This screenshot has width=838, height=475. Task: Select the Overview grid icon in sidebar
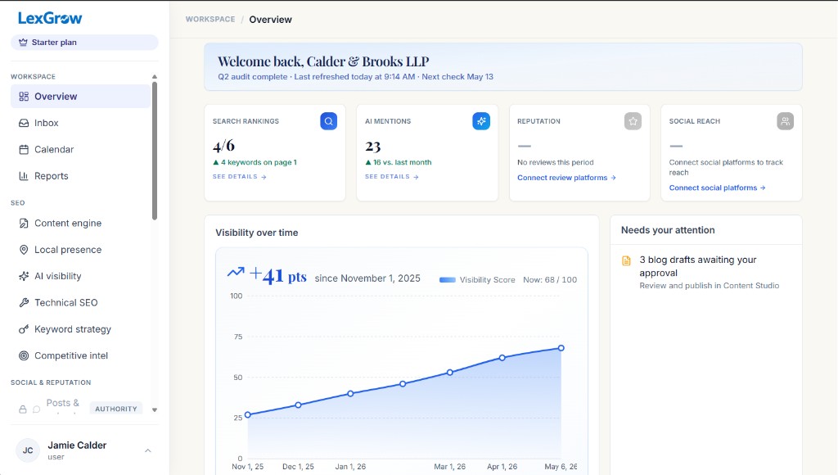(24, 97)
